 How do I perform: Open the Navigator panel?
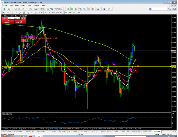point(23,9)
